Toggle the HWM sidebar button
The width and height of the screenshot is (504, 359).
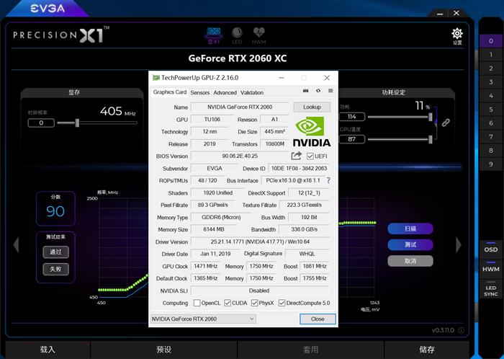click(491, 267)
